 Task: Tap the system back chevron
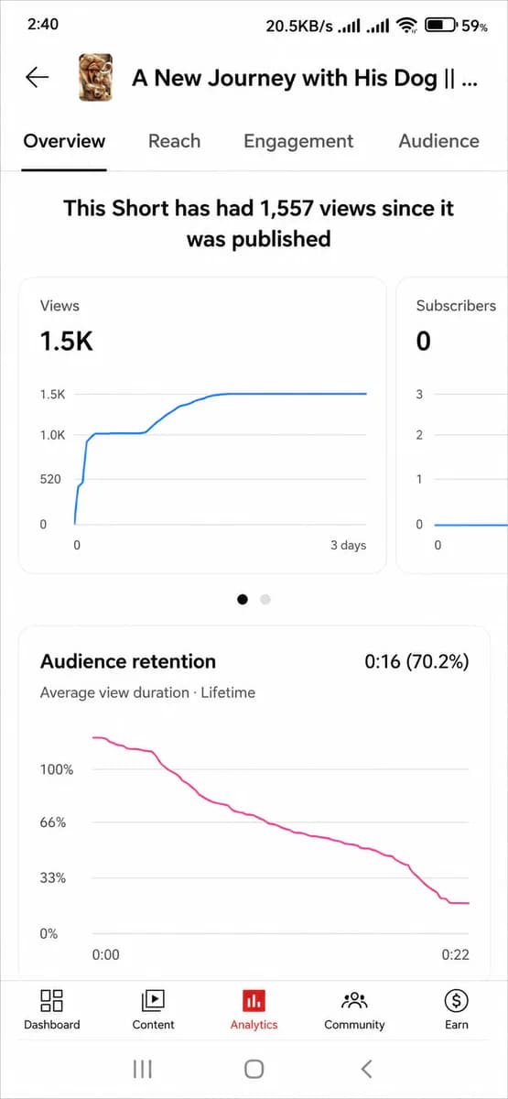(366, 1068)
